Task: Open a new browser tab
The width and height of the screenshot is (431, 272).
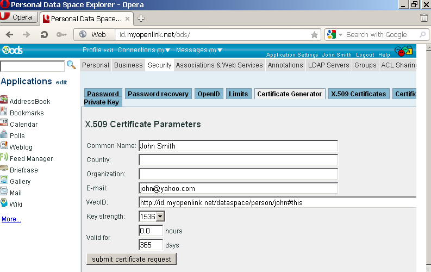Action: point(141,18)
